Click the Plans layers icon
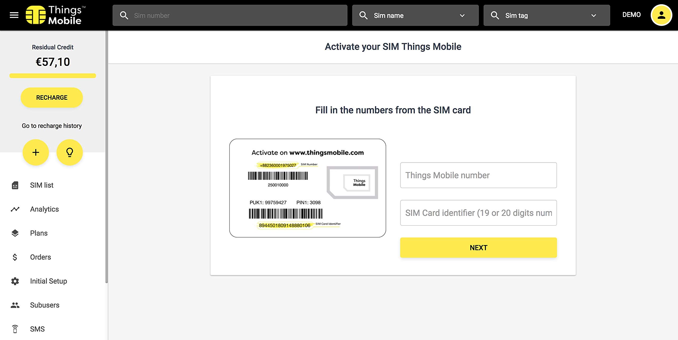678x340 pixels. pyautogui.click(x=15, y=233)
